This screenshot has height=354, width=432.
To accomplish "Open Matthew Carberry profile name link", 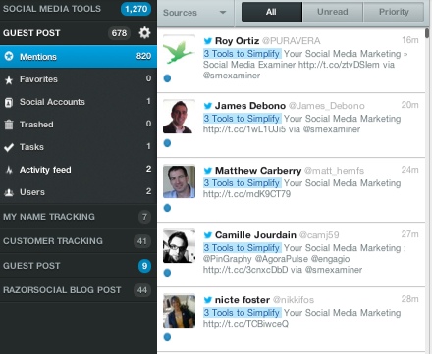I will coord(258,171).
